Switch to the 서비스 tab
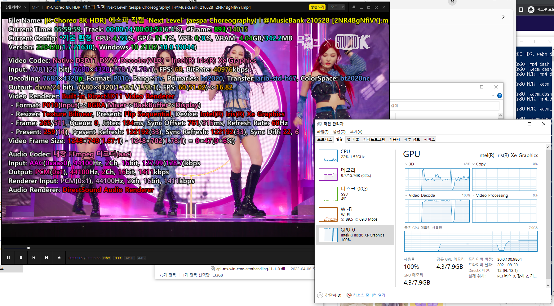 pyautogui.click(x=429, y=139)
